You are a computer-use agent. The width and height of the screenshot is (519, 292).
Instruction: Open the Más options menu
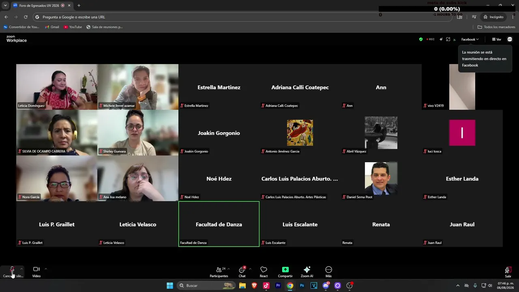(328, 272)
